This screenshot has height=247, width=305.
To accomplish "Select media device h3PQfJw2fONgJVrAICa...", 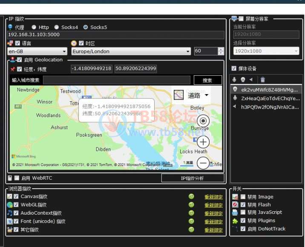I will (x=266, y=107).
